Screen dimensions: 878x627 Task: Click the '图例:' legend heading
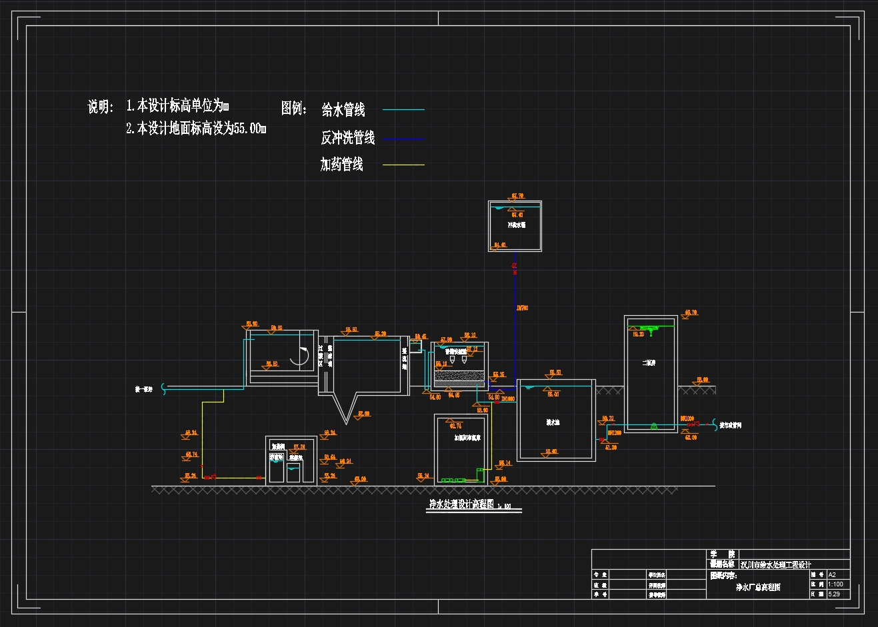[294, 108]
